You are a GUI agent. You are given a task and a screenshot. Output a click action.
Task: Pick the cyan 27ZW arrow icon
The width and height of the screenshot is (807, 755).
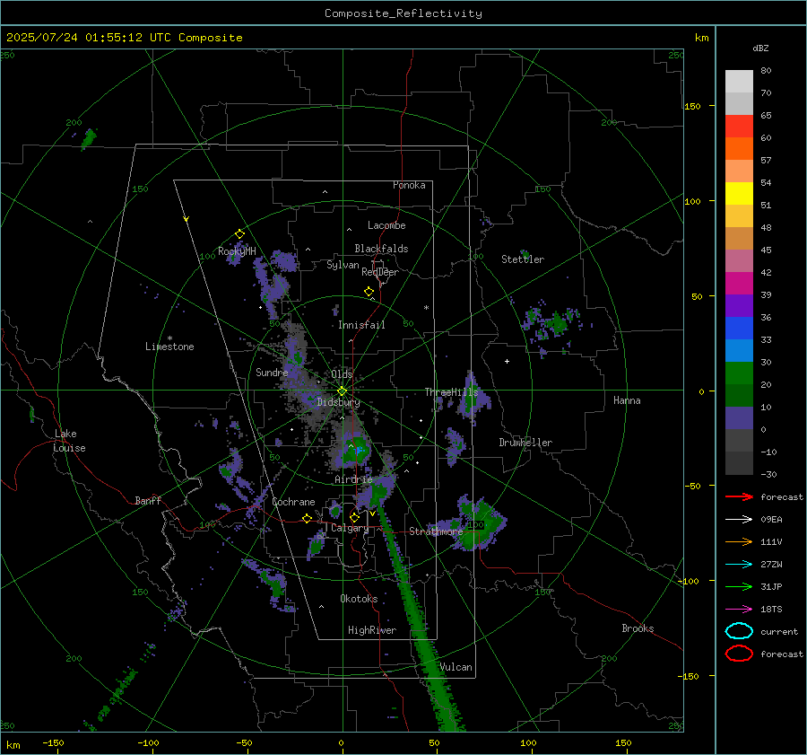point(739,565)
